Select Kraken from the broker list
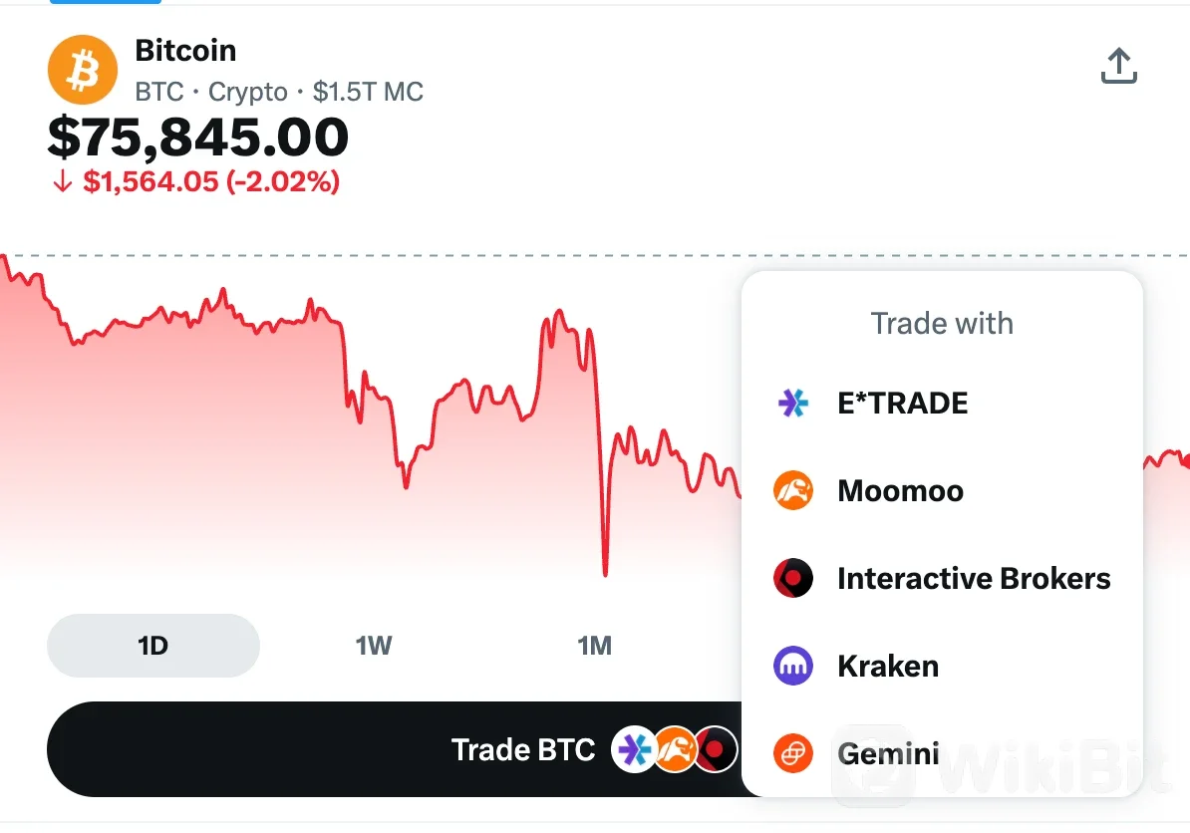Viewport: 1190px width, 833px height. [942, 666]
